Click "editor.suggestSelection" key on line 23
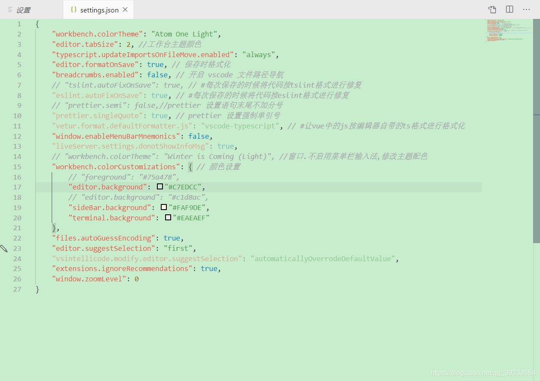Viewport: 540px width, 381px height. pyautogui.click(x=104, y=248)
